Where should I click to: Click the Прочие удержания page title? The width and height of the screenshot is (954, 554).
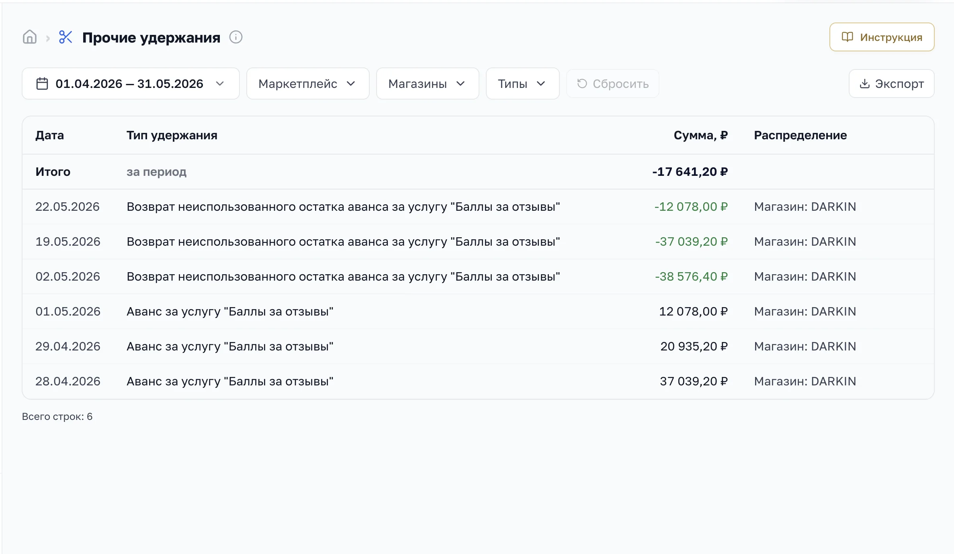pyautogui.click(x=151, y=38)
